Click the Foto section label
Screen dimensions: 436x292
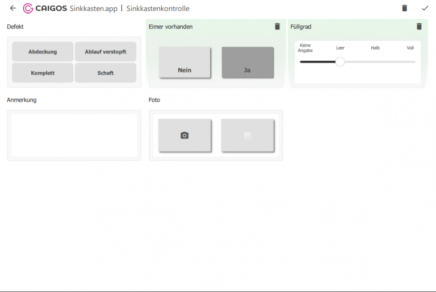154,100
